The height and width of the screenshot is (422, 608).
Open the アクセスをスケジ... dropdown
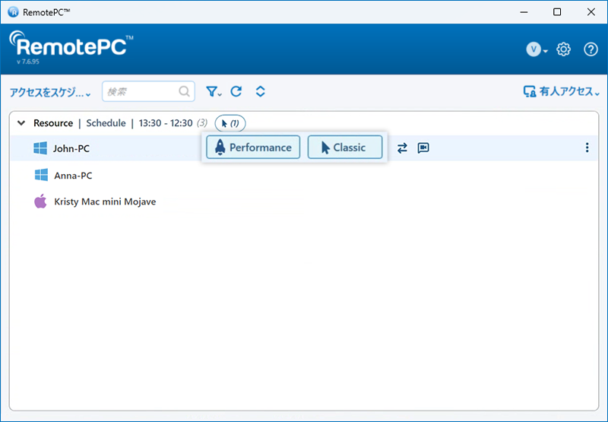coord(50,92)
